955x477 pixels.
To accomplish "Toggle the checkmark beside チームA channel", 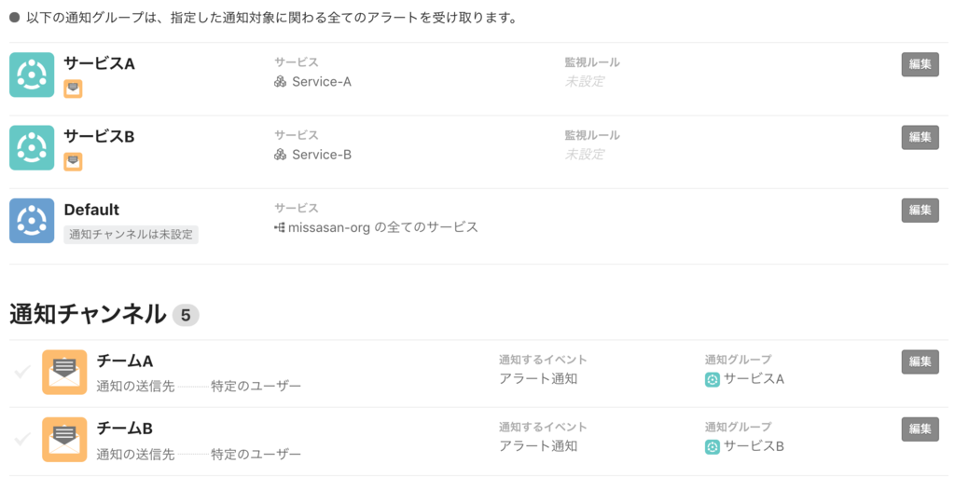I will point(22,373).
